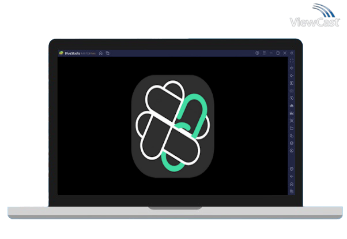Screen dimensions: 347x239
Task: Increase volume using the side toolbar
Action: [x=292, y=68]
